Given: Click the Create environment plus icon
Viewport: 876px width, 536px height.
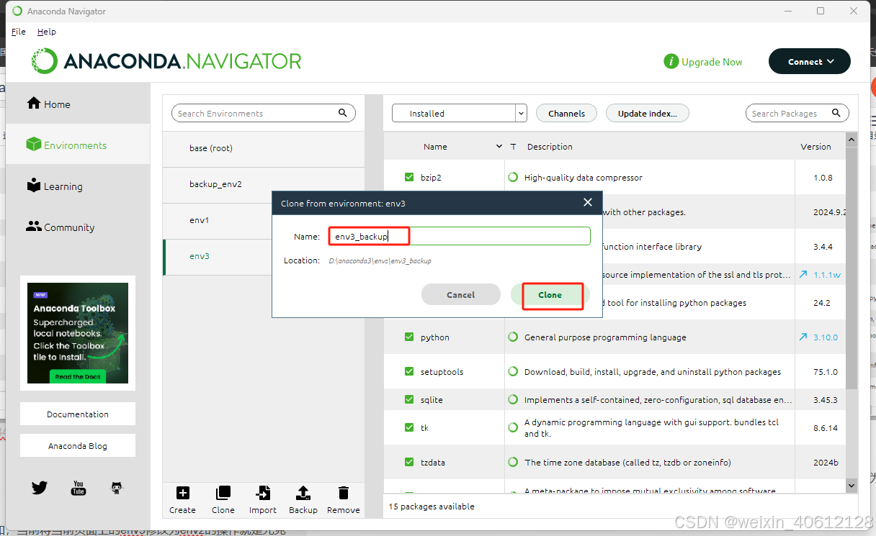Looking at the screenshot, I should tap(182, 493).
